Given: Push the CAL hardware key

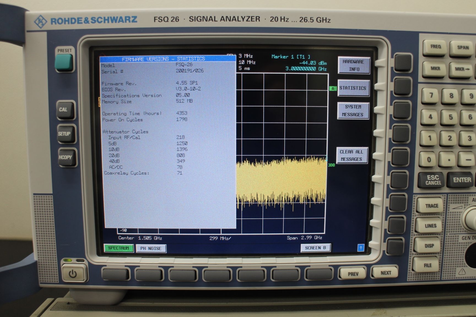Looking at the screenshot, I should pos(66,110).
